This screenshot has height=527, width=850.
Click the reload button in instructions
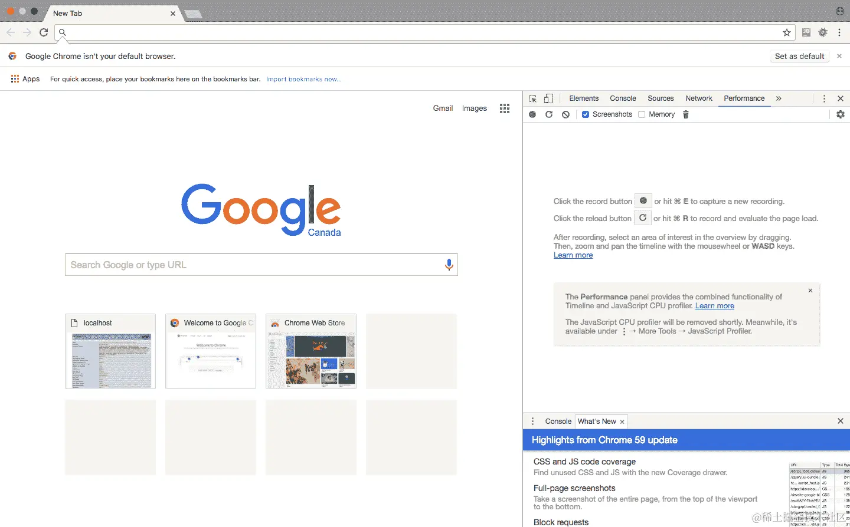643,218
